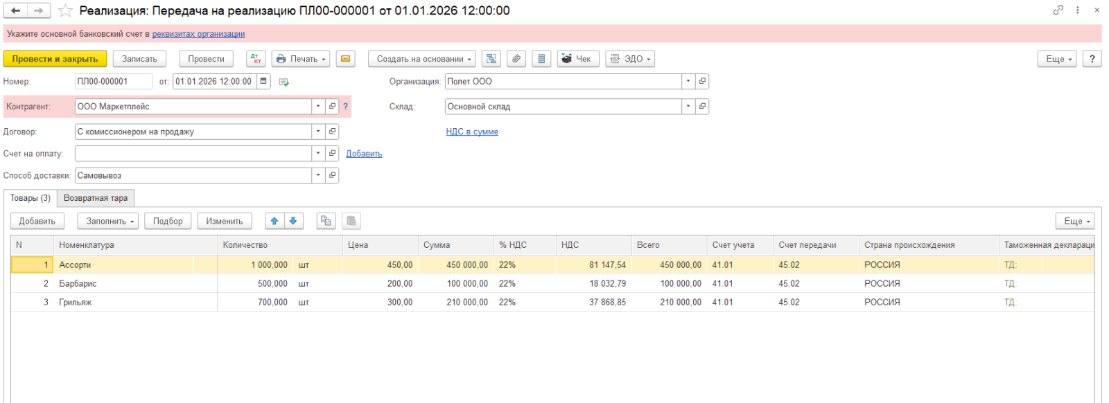Image resolution: width=1109 pixels, height=403 pixels.
Task: Click the Номер input field
Action: pos(113,81)
